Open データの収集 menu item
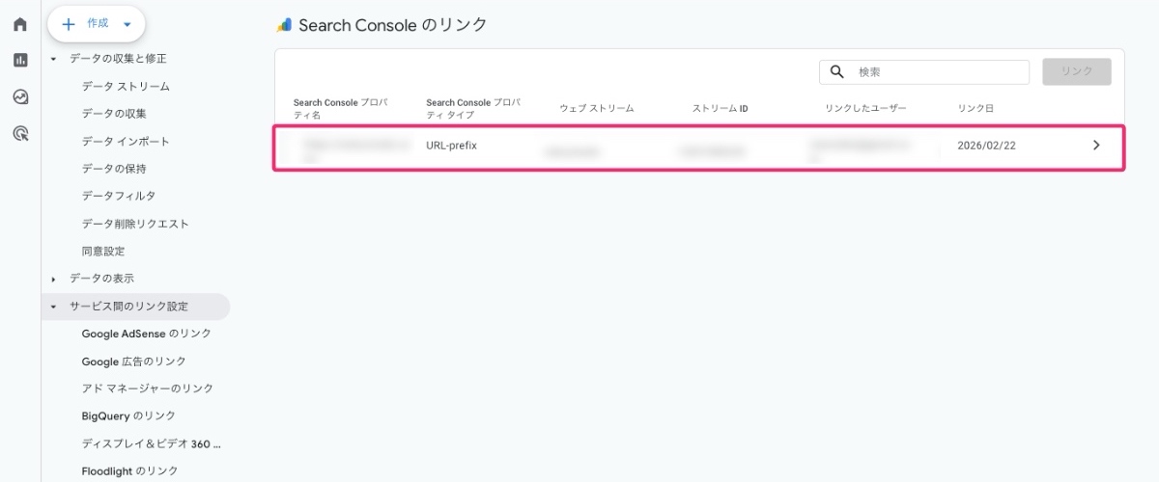Screen dimensions: 1159x482 (114, 114)
